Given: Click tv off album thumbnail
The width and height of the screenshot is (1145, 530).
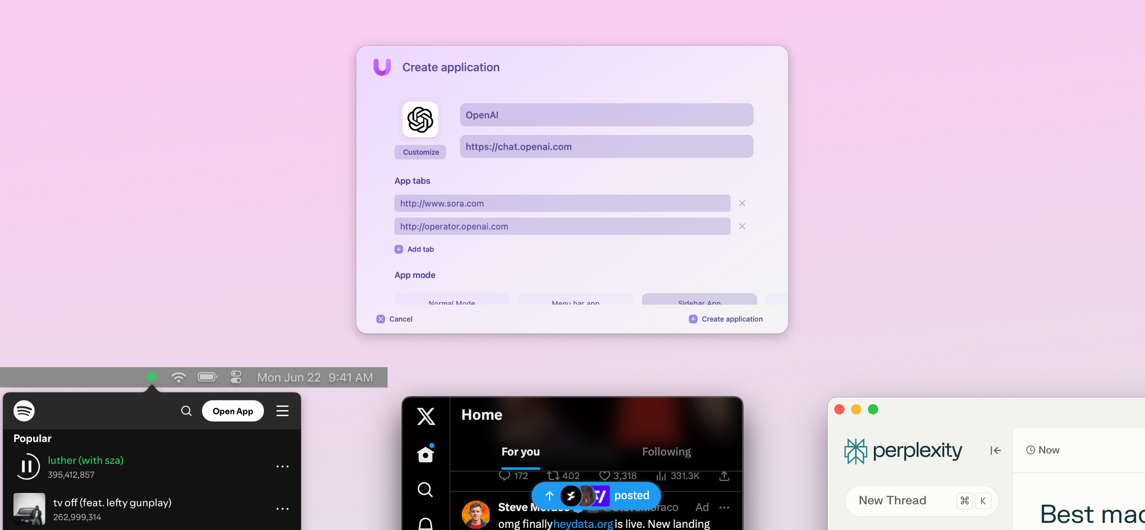Looking at the screenshot, I should 29,509.
